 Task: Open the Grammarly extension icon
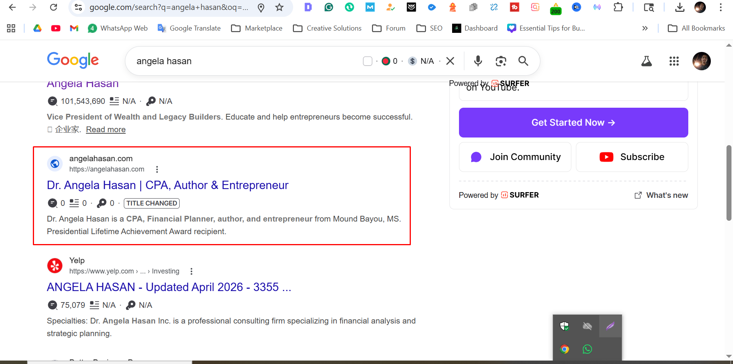click(329, 7)
